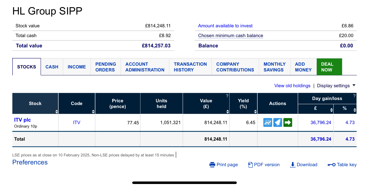
Task: View the Transaction History tab
Action: pyautogui.click(x=190, y=67)
